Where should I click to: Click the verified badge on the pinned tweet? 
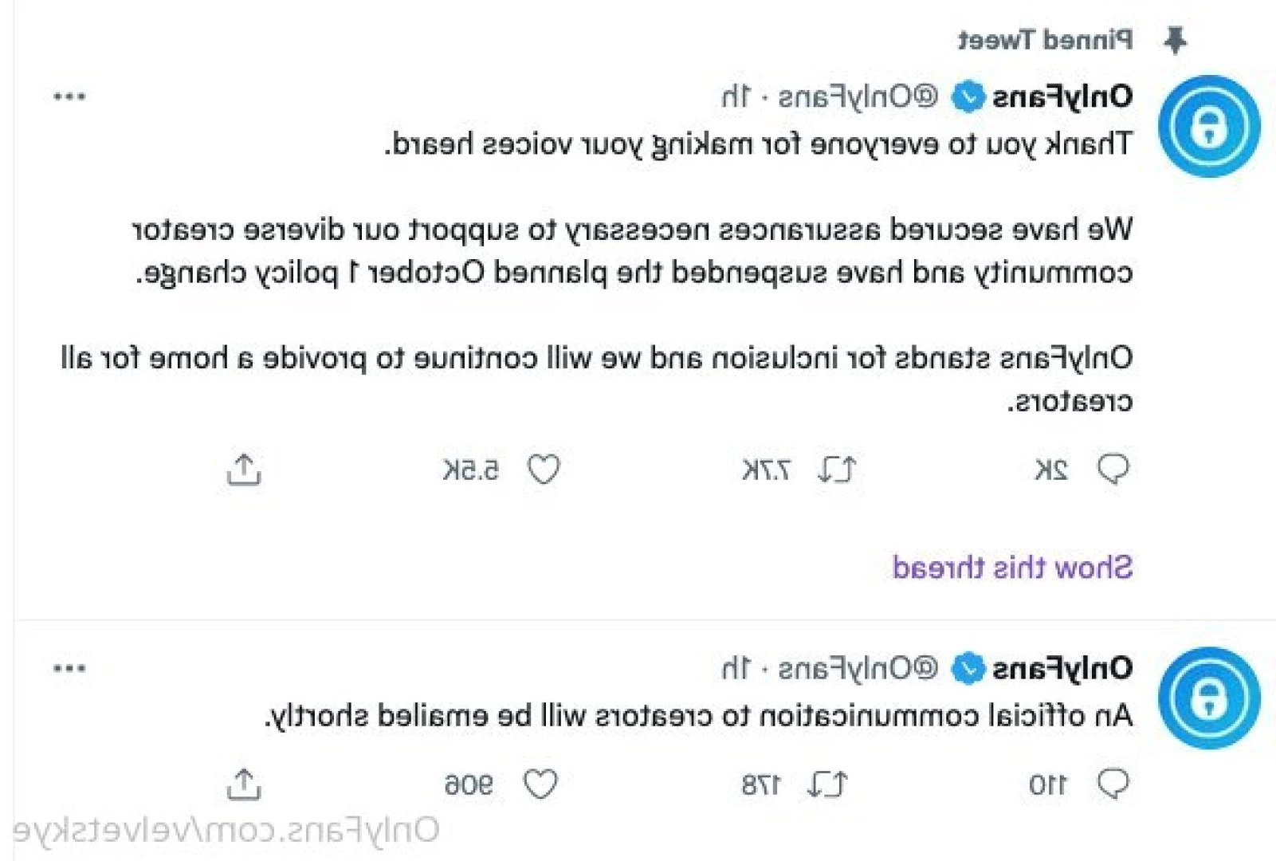[x=968, y=97]
